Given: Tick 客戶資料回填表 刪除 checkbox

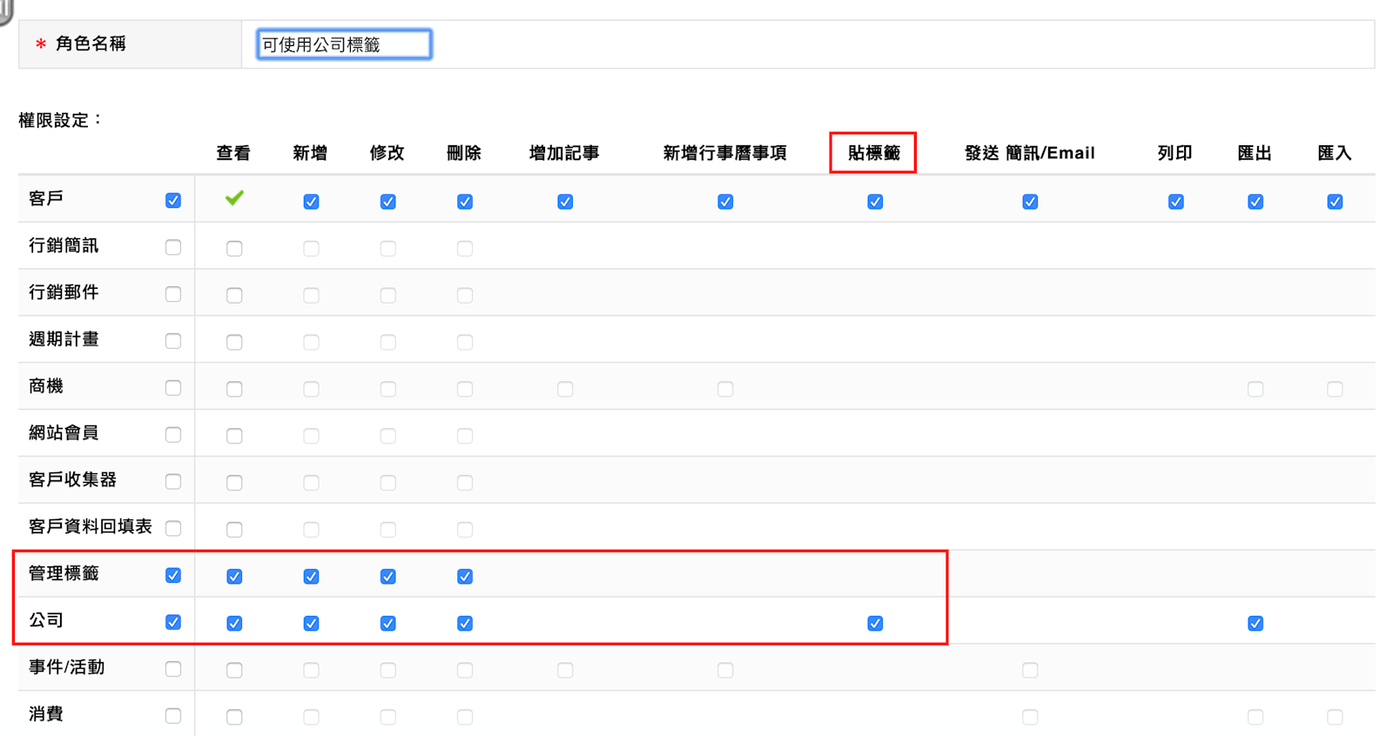Looking at the screenshot, I should 465,530.
